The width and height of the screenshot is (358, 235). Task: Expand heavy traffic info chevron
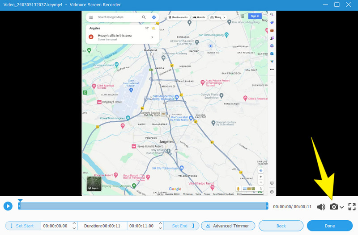click(x=152, y=37)
